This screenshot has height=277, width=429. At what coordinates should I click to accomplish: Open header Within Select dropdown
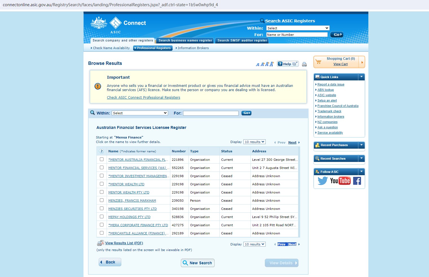[298, 28]
